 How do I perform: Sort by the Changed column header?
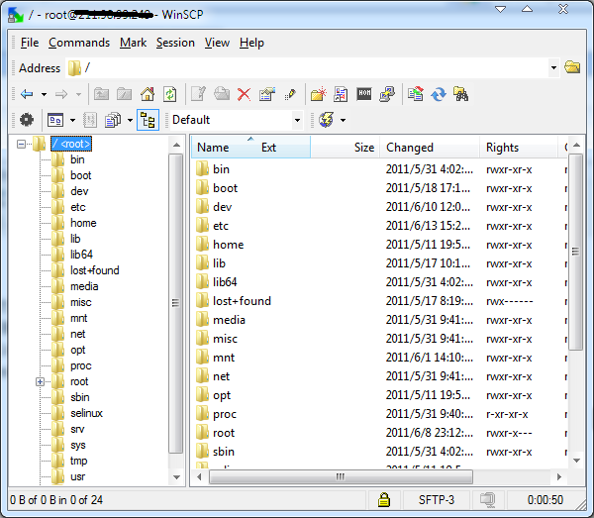[x=430, y=148]
